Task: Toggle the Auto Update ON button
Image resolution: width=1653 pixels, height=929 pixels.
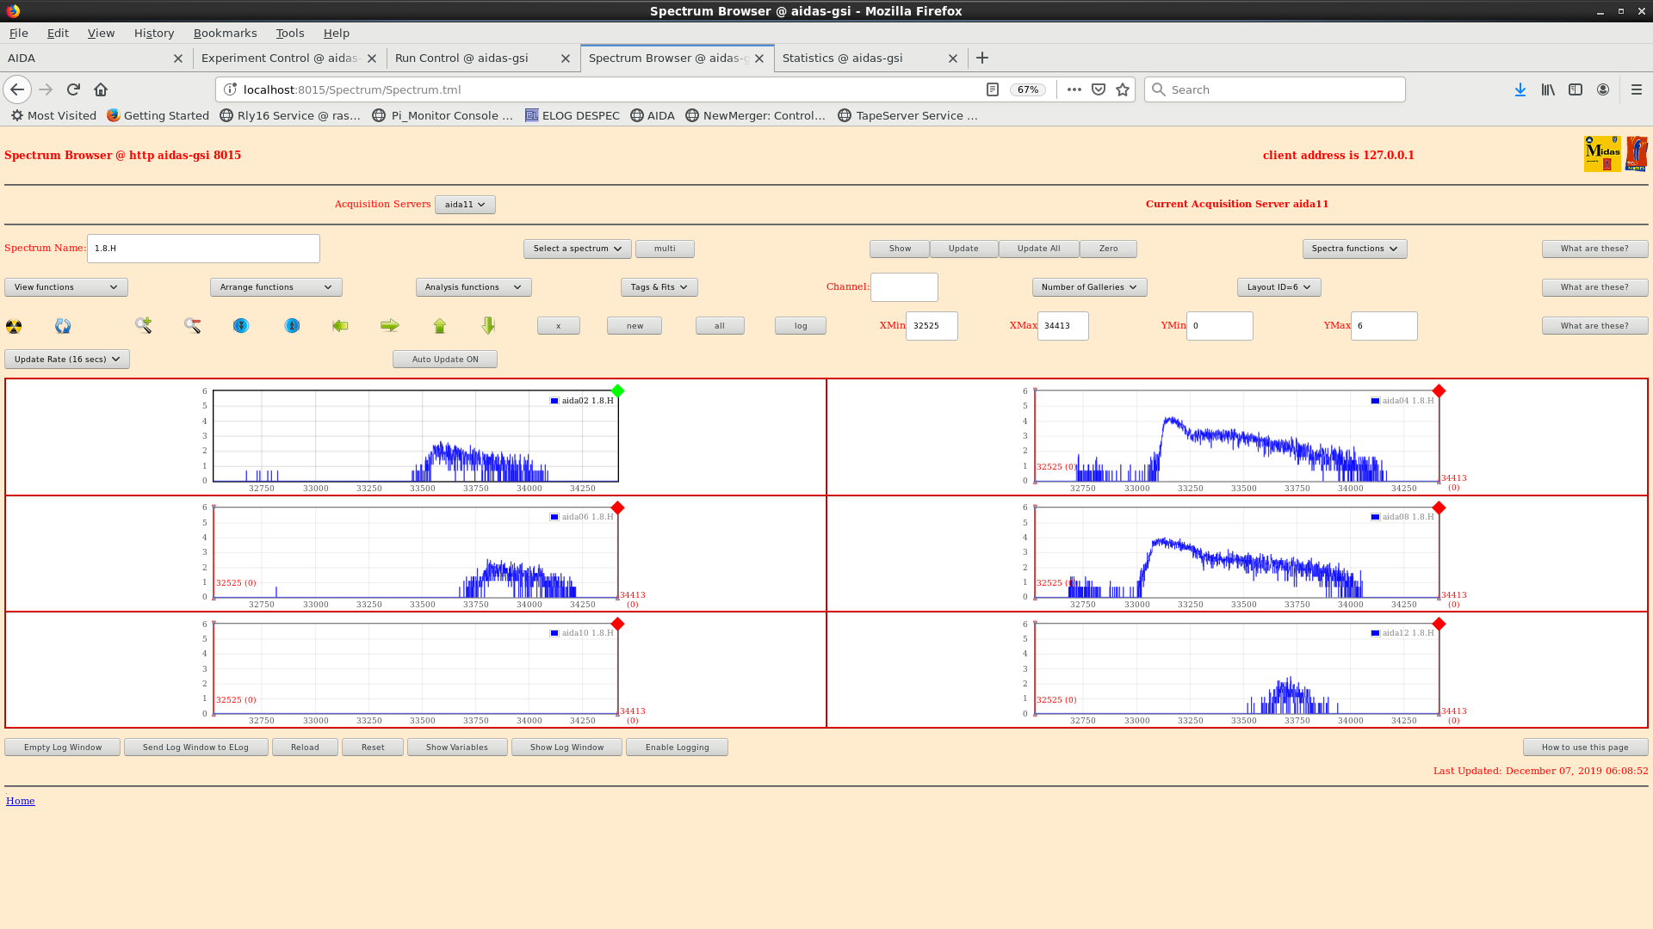Action: [x=444, y=360]
